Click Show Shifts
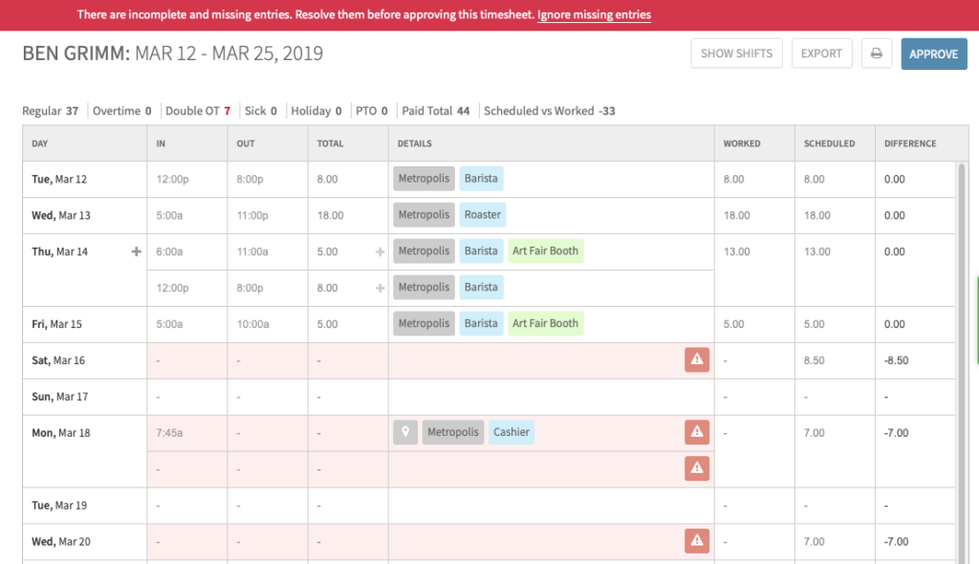 (736, 54)
